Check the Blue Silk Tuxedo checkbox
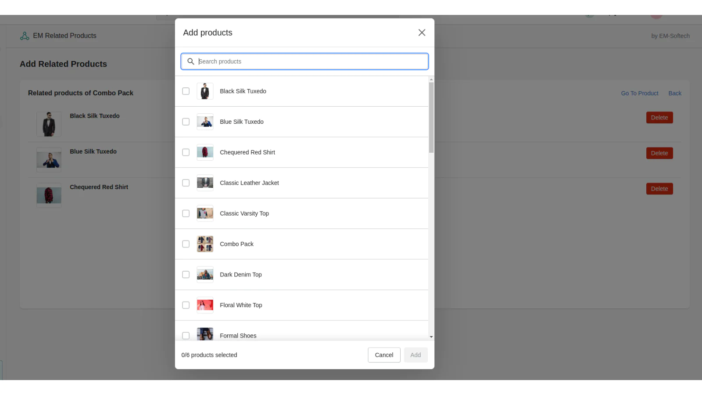702x395 pixels. tap(186, 122)
